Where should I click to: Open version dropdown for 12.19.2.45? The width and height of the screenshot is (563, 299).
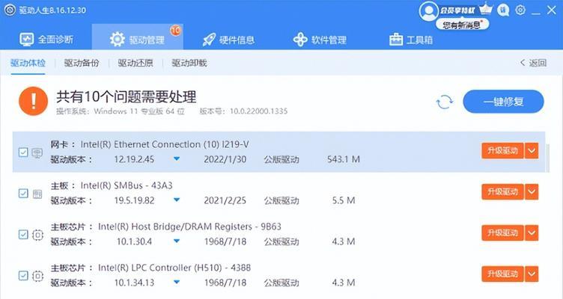point(177,158)
